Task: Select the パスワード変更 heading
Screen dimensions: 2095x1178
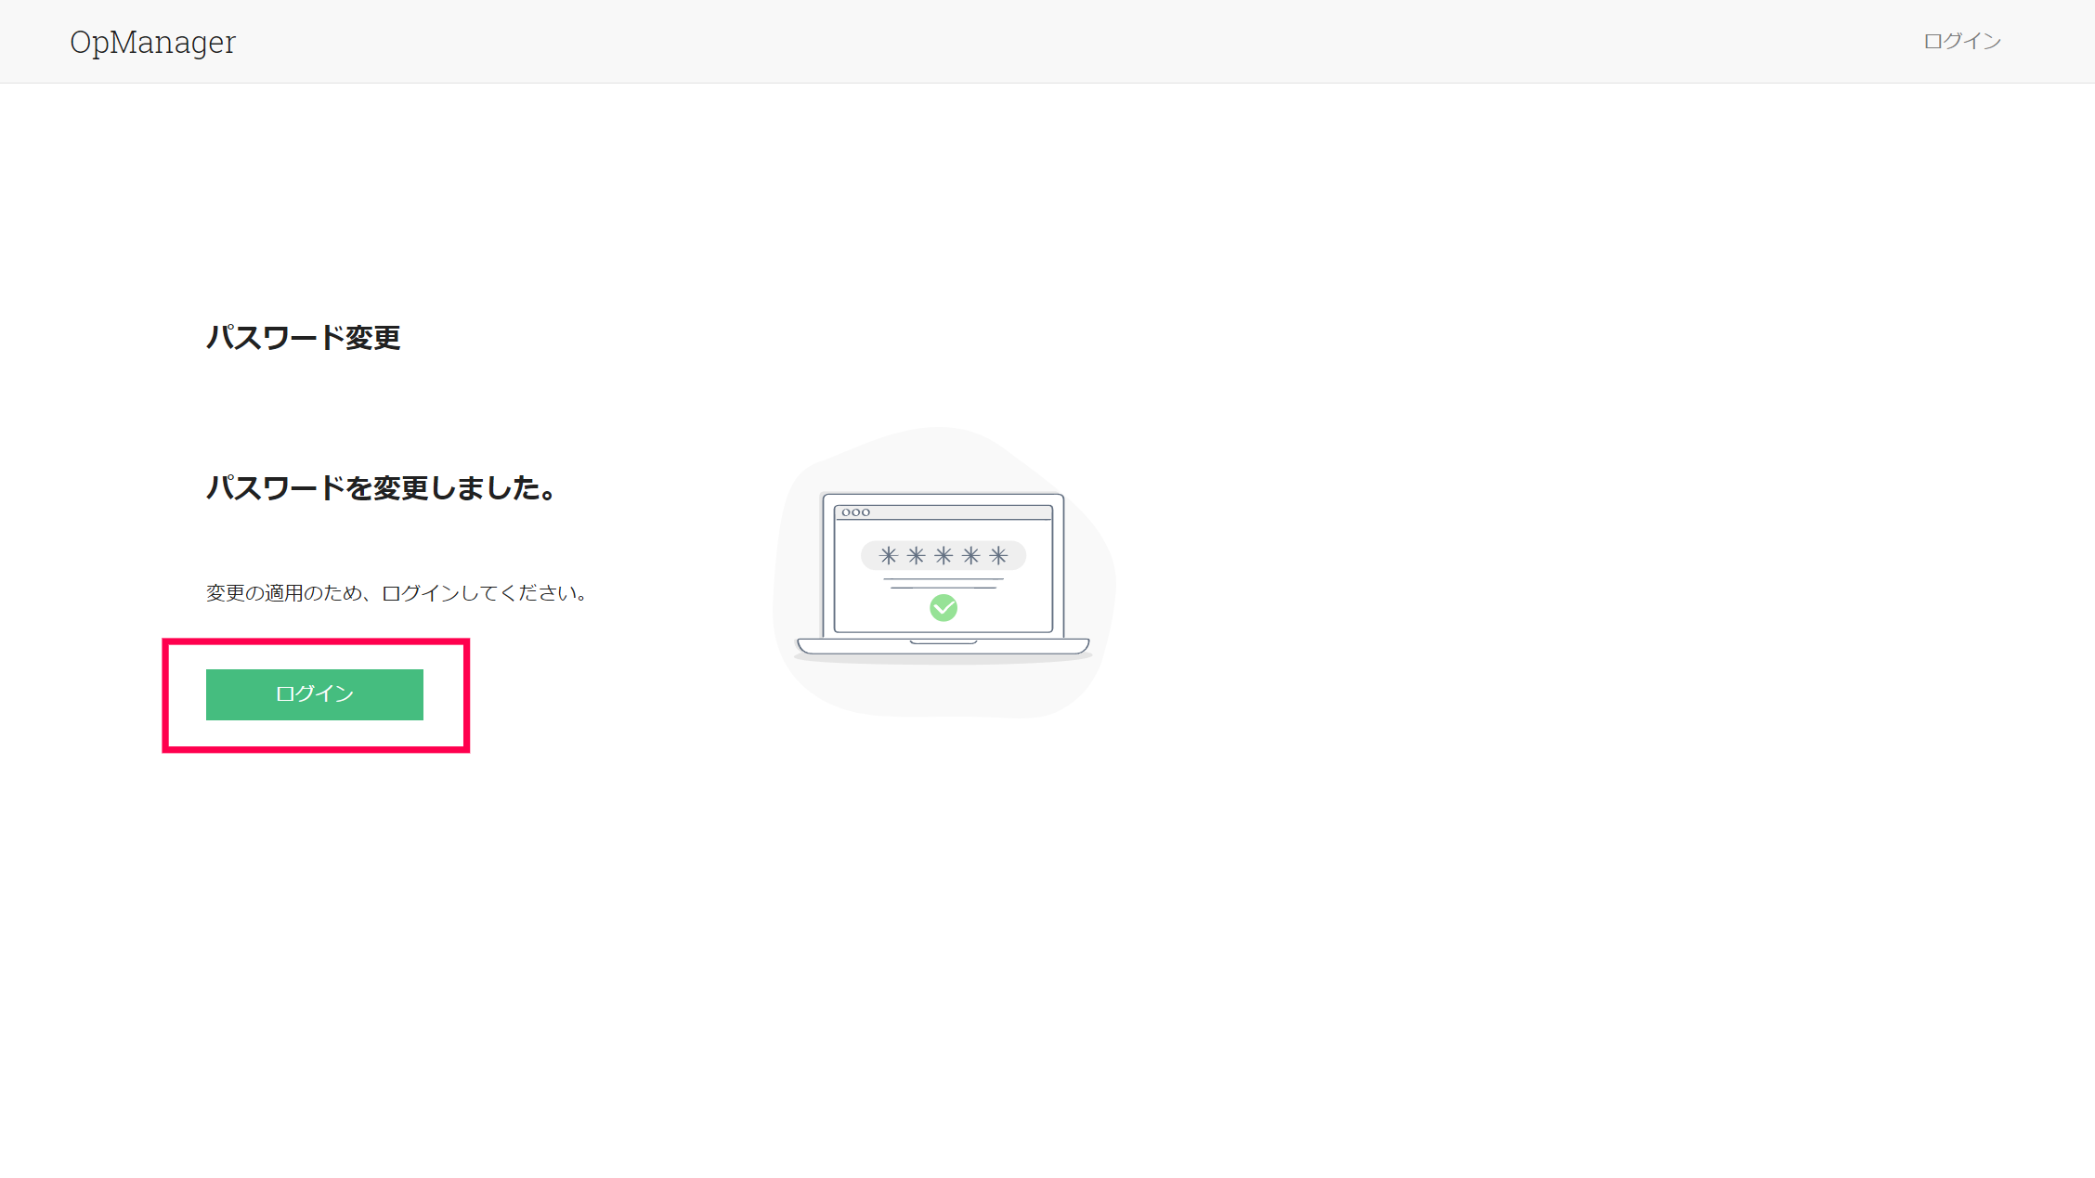Action: point(304,338)
